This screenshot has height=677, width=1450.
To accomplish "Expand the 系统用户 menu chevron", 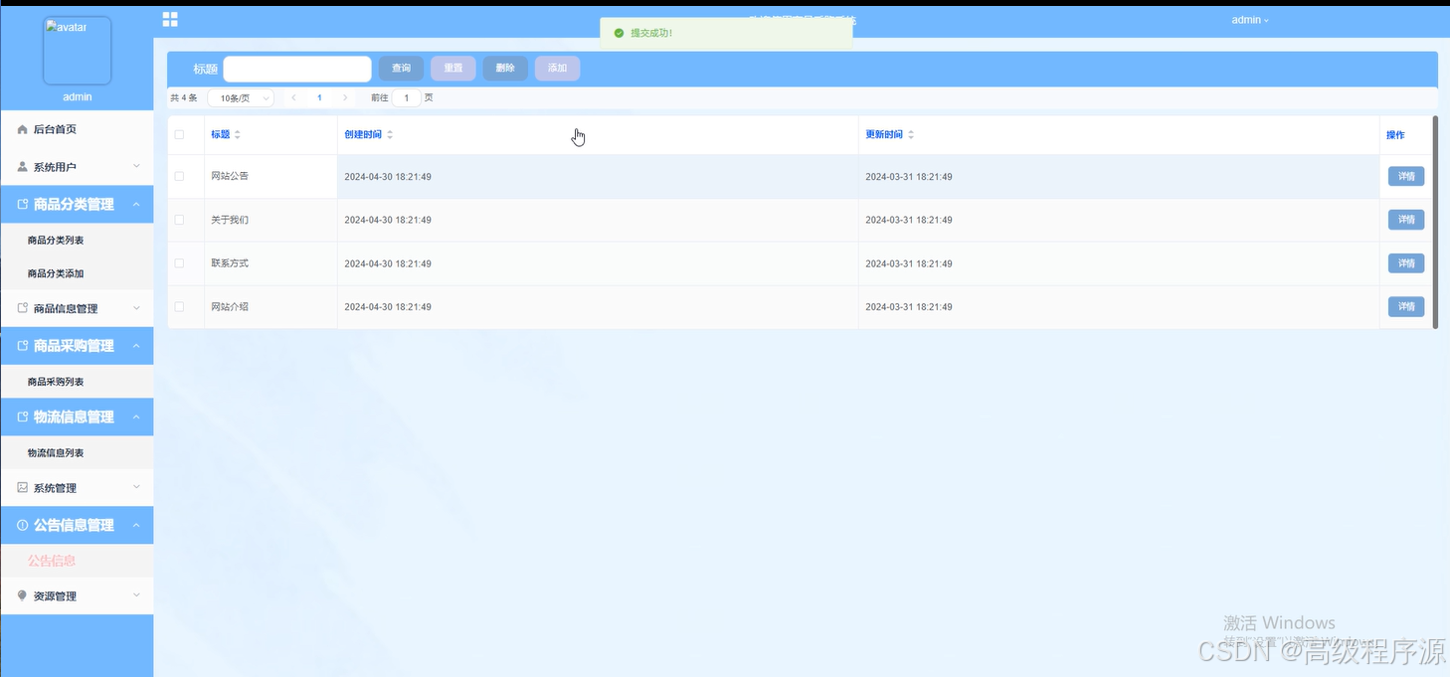I will (136, 167).
